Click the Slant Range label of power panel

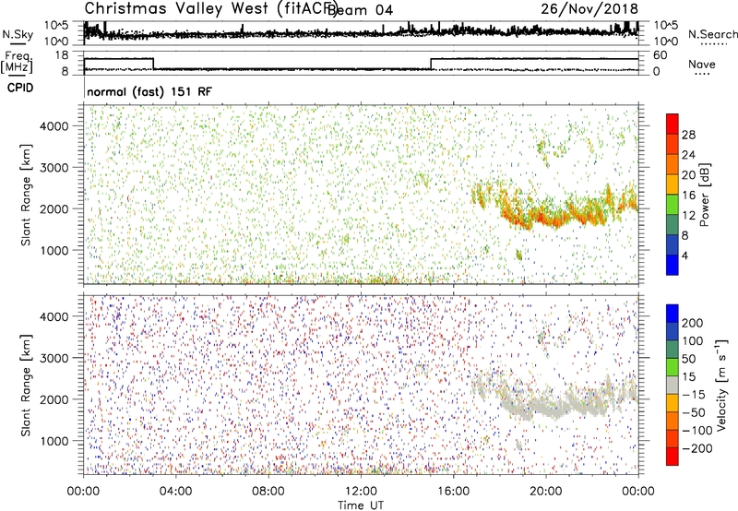coord(26,196)
